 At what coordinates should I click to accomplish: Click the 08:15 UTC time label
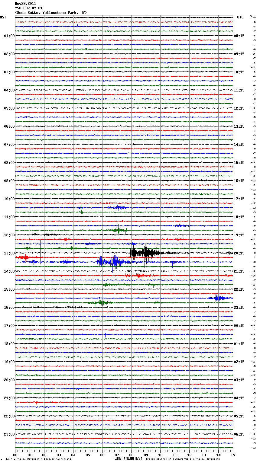(239, 36)
